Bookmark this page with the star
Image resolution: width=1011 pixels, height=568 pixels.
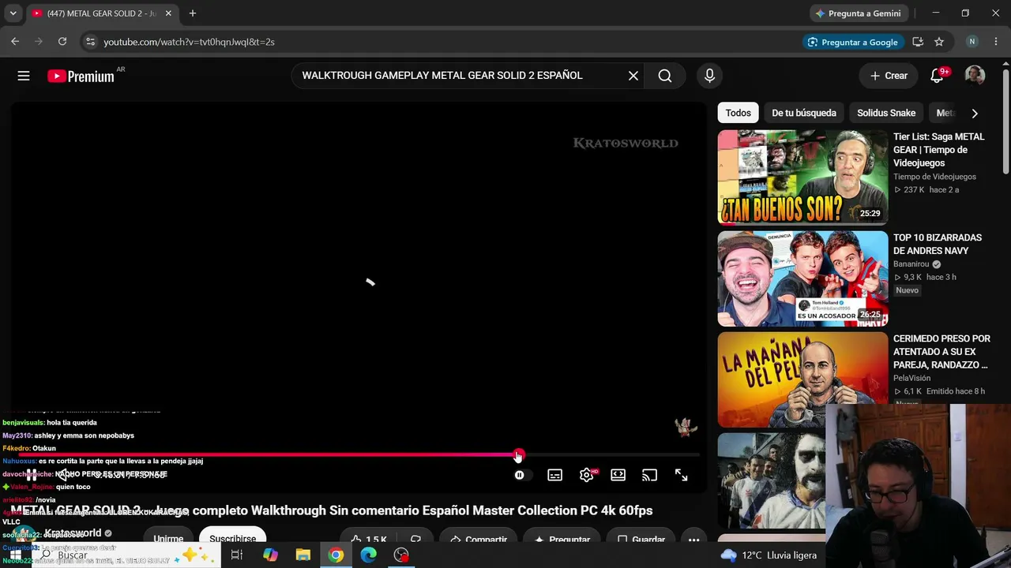coord(939,42)
